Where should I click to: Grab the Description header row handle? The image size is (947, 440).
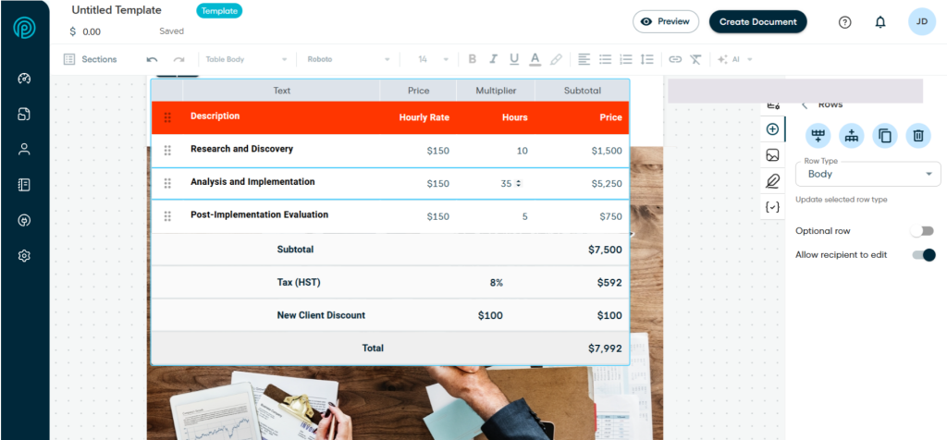pos(167,117)
